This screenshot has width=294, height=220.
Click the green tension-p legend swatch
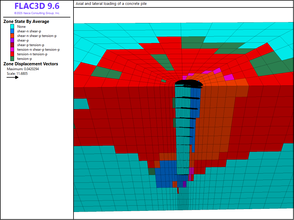pyautogui.click(x=12, y=59)
